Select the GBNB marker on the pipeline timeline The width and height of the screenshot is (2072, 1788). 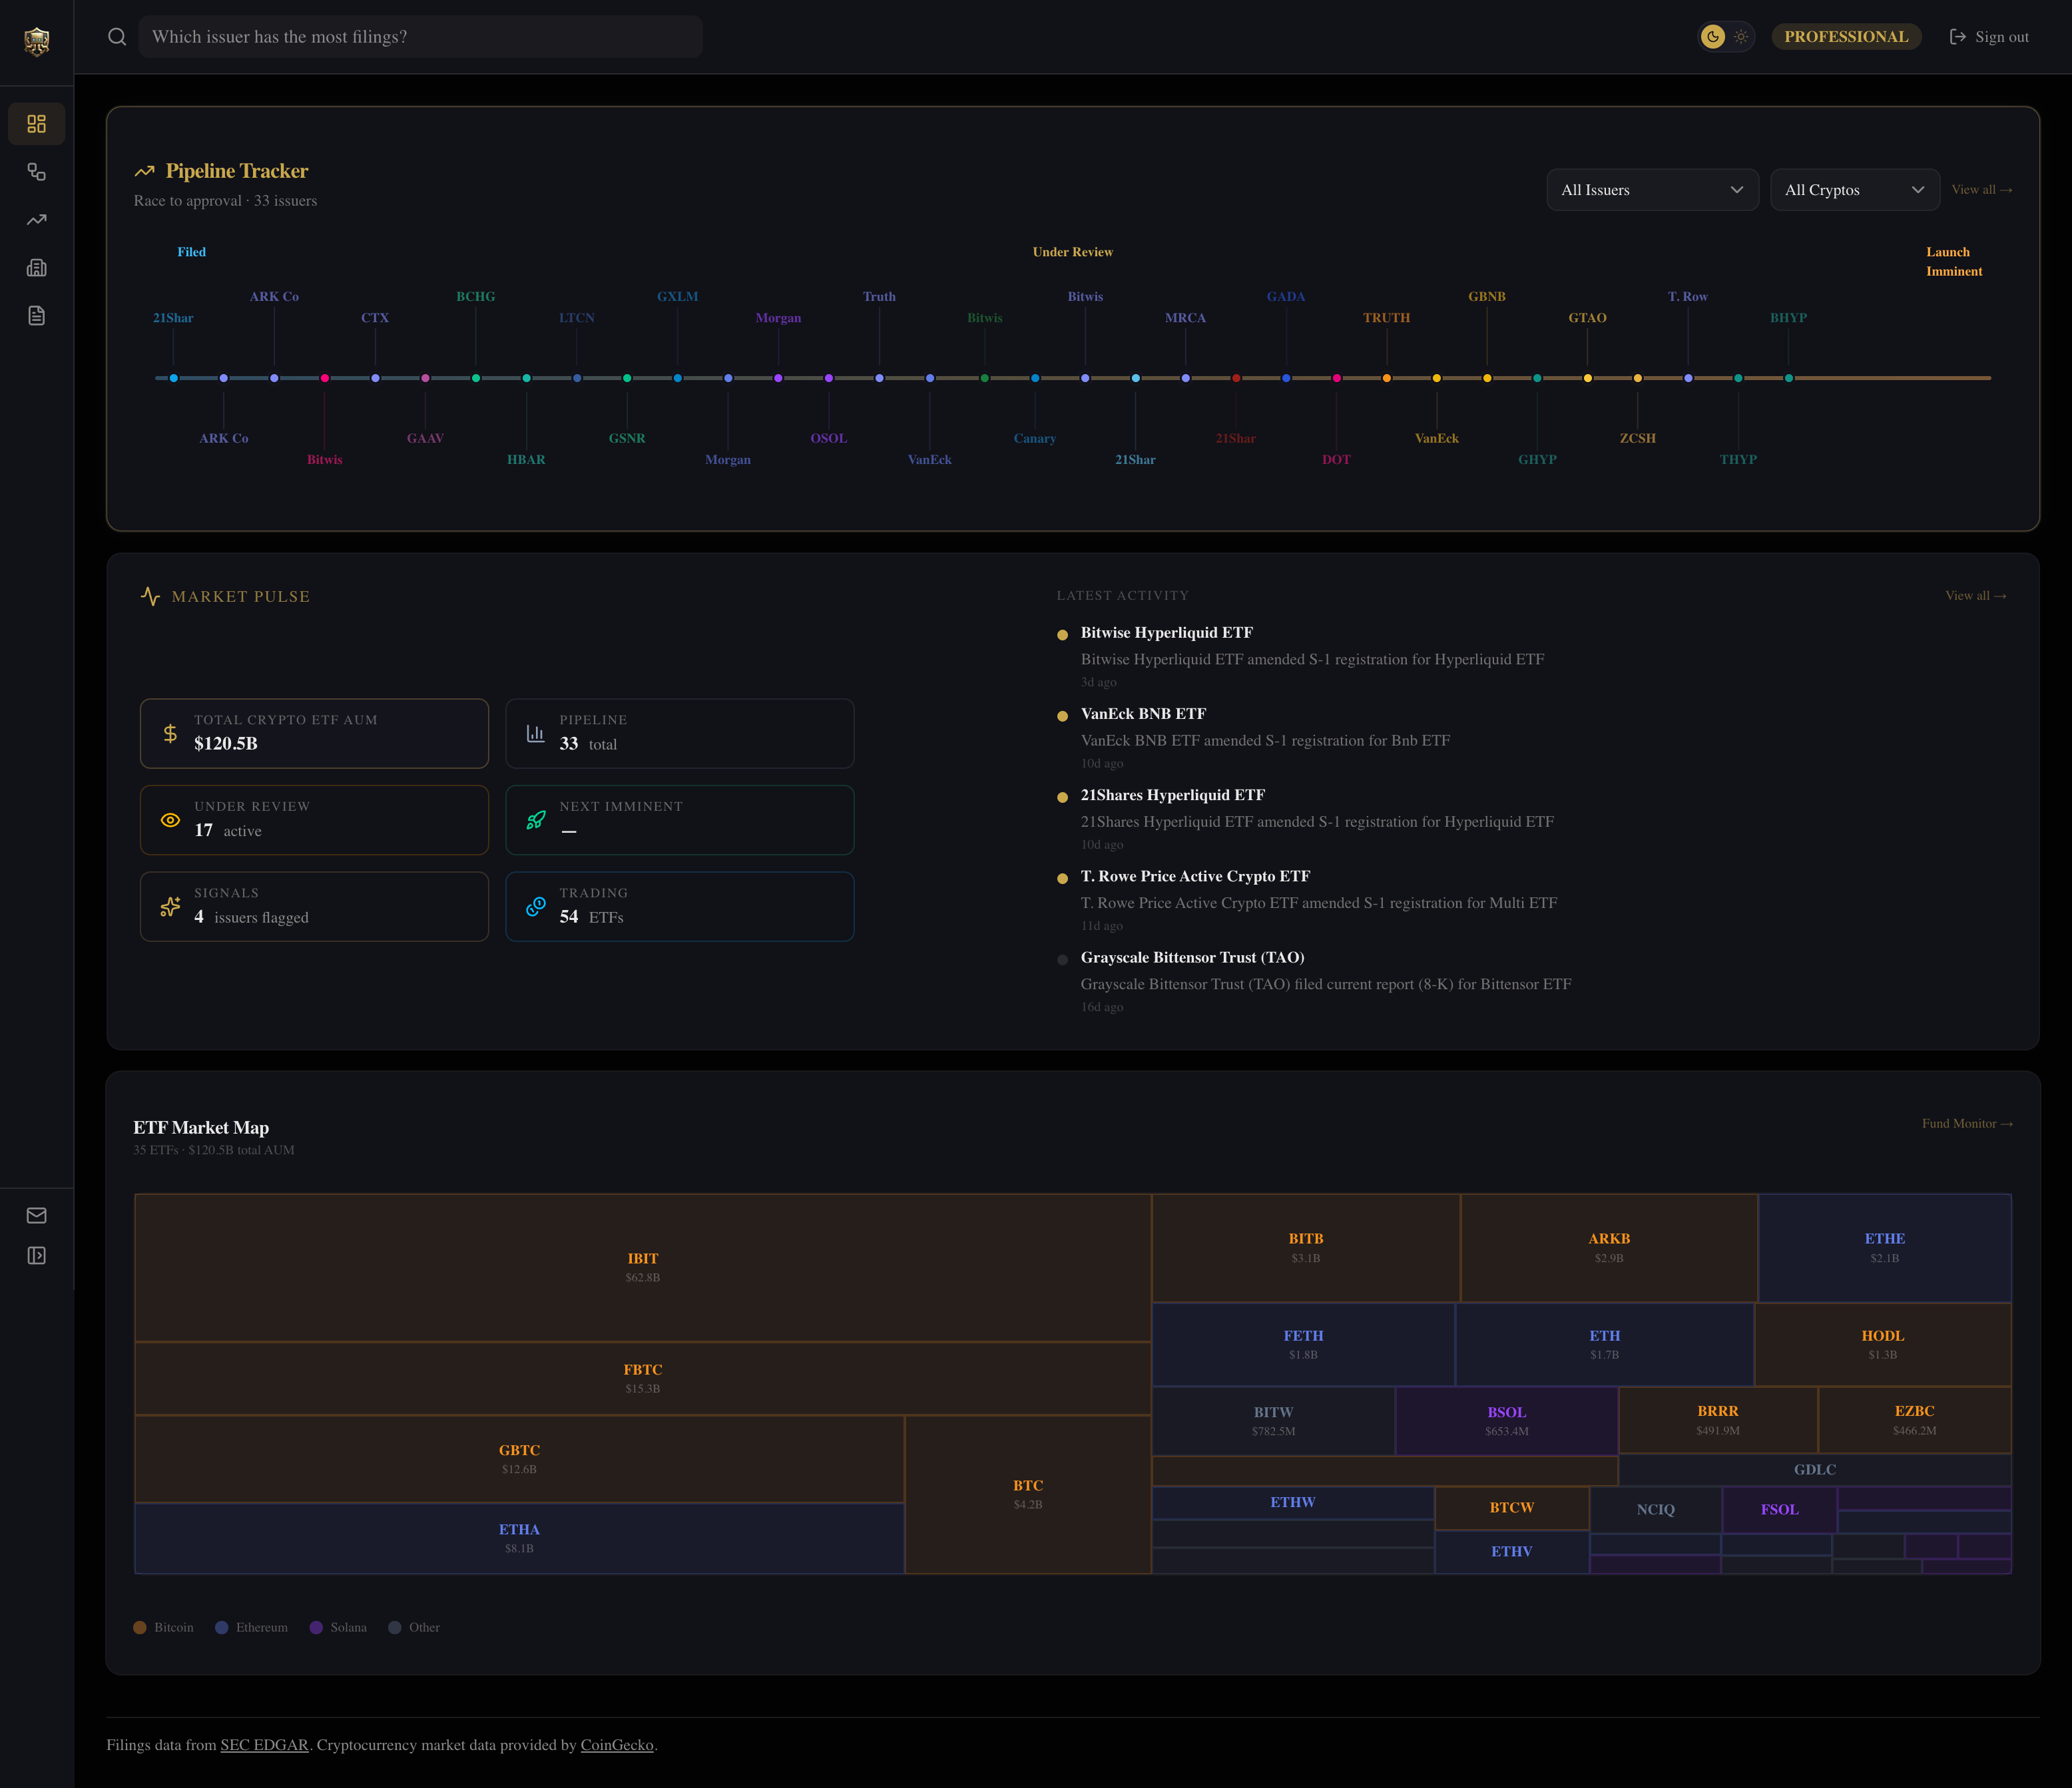(1487, 378)
